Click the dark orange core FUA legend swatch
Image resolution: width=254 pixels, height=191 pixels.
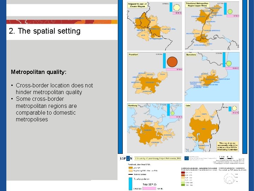(131, 168)
